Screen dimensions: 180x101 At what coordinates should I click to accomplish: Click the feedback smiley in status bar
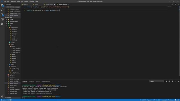[175, 100]
